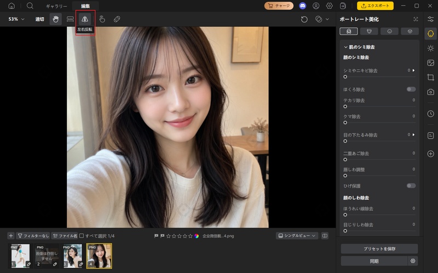
Task: Select the ruler straighten tool
Action: point(70,19)
